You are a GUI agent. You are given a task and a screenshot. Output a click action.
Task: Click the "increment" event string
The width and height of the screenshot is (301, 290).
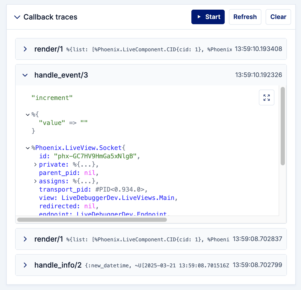pos(52,98)
